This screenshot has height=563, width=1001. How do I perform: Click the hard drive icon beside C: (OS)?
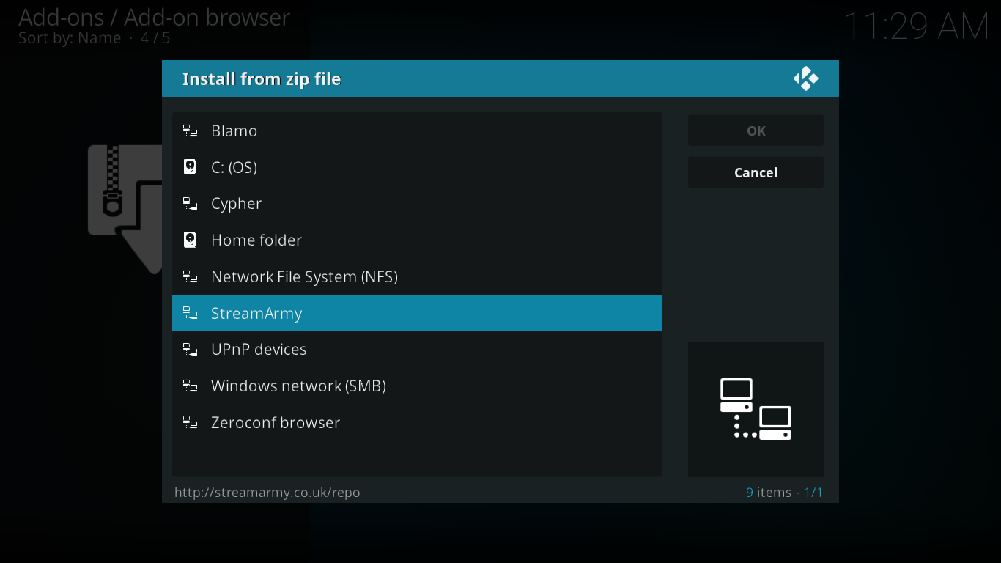click(191, 167)
